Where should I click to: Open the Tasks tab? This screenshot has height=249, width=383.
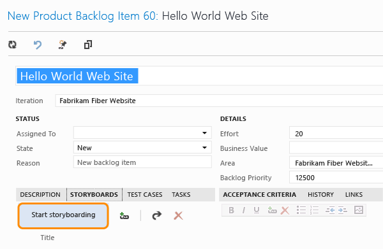[181, 195]
